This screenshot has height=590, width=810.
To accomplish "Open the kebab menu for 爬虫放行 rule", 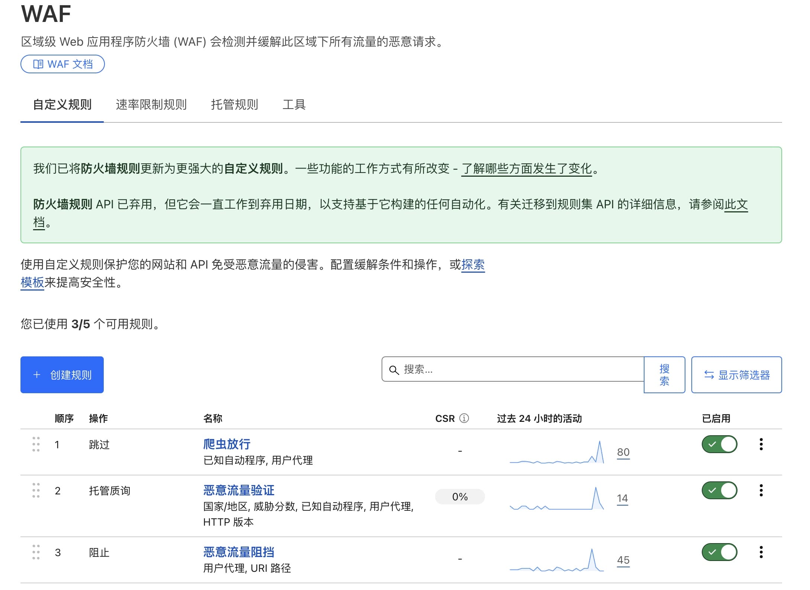I will pyautogui.click(x=762, y=444).
